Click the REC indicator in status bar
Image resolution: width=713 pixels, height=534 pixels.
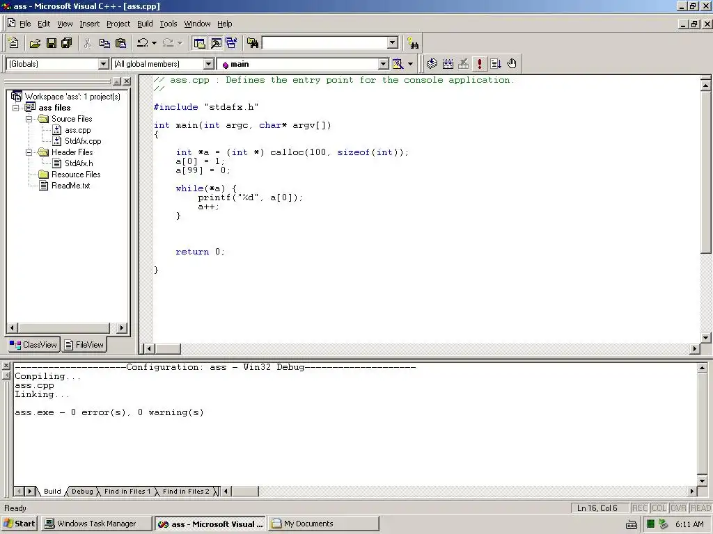point(640,508)
